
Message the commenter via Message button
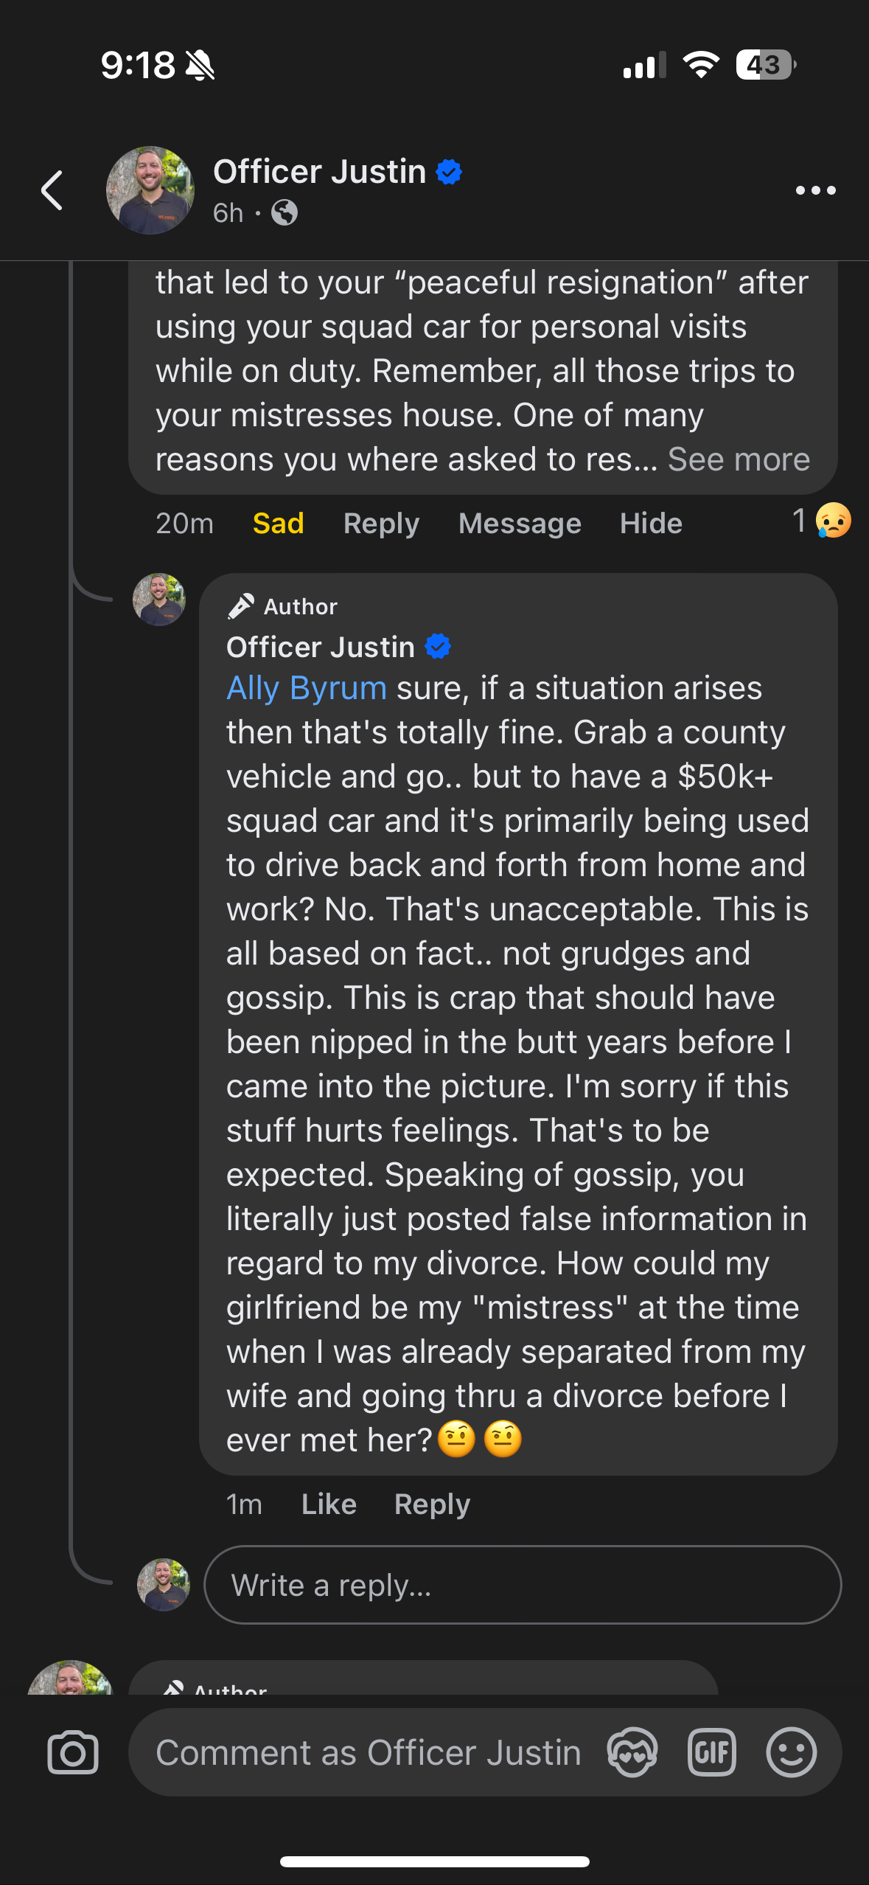(520, 523)
